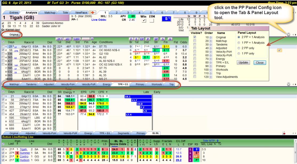Open the Hudson horse link
Viewport: 297px width, 164px height.
[25, 160]
